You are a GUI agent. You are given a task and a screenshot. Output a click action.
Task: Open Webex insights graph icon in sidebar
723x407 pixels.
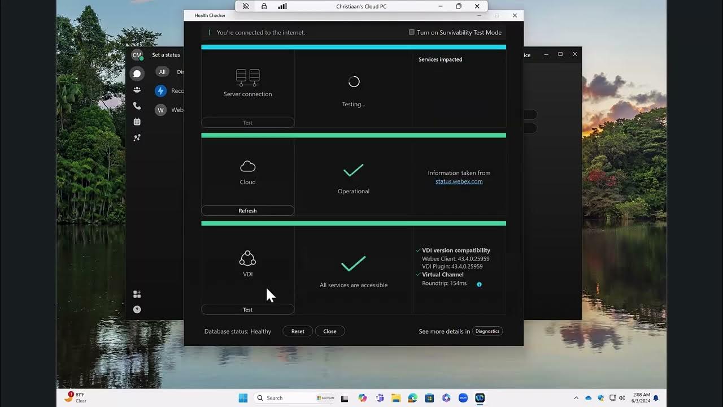tap(137, 137)
